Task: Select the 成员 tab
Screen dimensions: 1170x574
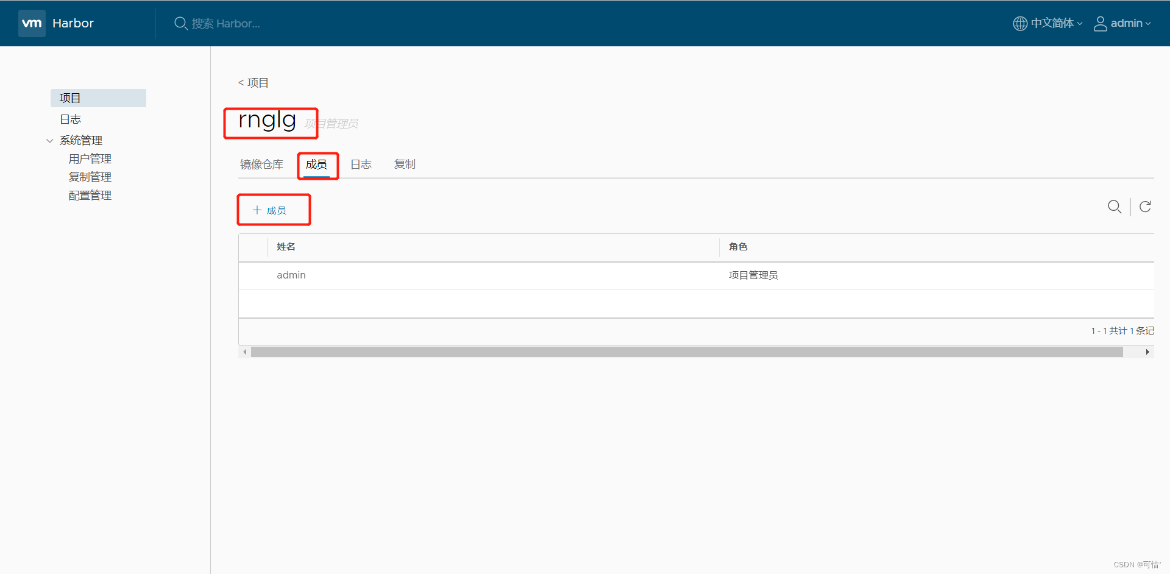Action: [x=316, y=164]
